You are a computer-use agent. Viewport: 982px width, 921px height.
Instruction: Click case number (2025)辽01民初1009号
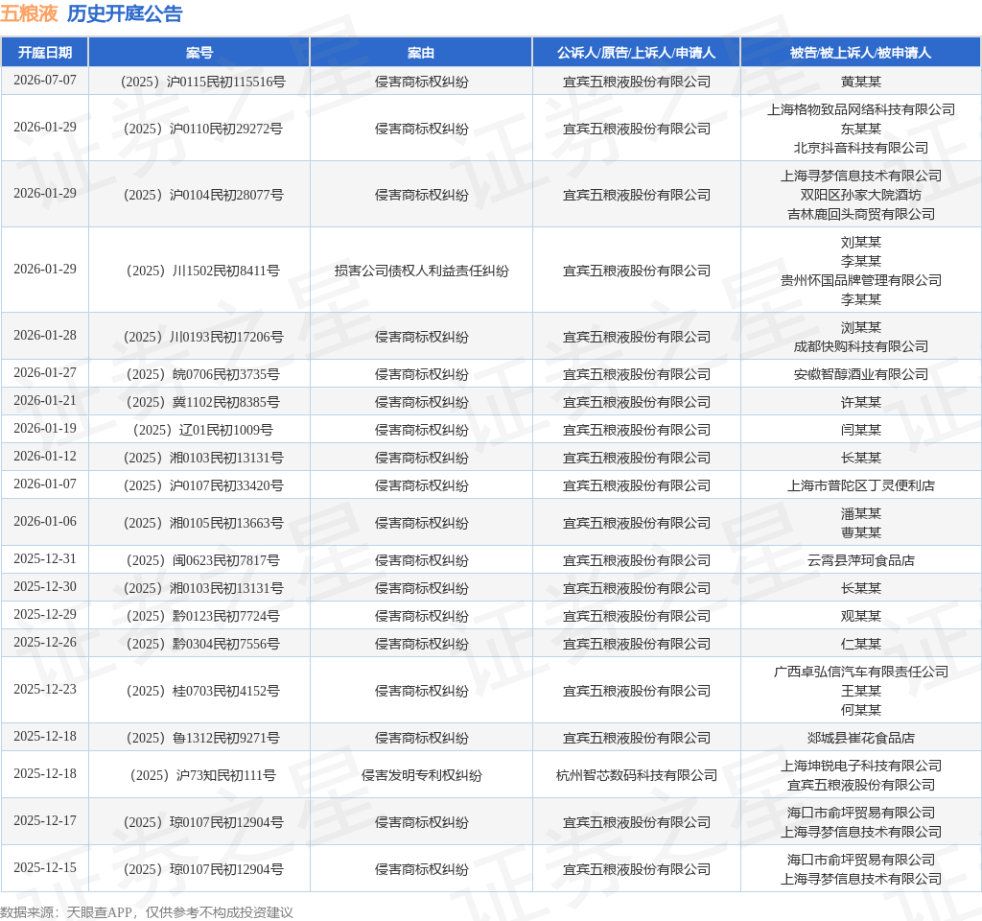[x=199, y=430]
